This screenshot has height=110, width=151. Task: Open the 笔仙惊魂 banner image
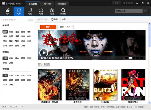[92, 45]
